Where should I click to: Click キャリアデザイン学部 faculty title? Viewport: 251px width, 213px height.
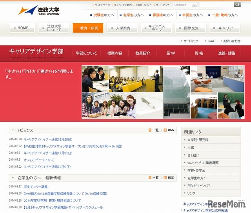[x=36, y=51]
